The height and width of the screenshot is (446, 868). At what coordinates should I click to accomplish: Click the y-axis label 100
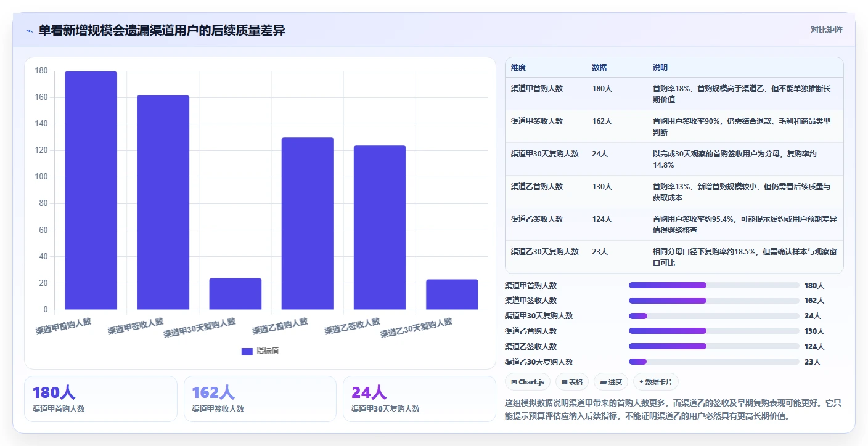(x=41, y=177)
